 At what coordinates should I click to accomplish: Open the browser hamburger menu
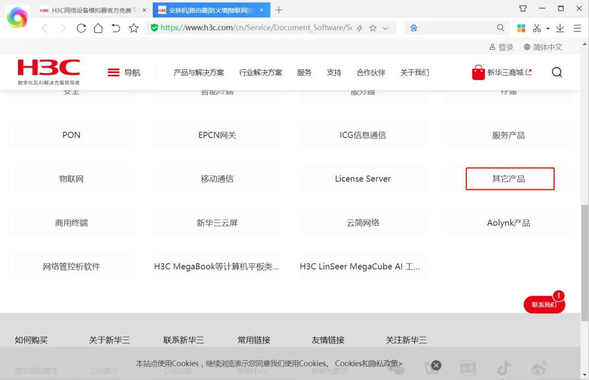[x=578, y=28]
